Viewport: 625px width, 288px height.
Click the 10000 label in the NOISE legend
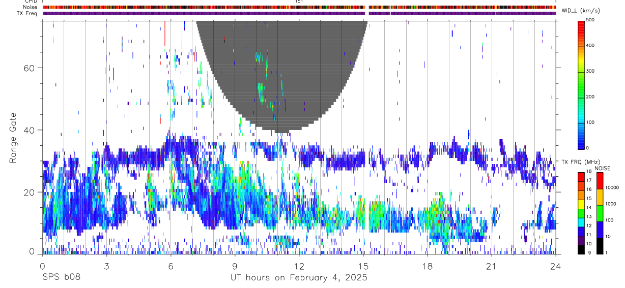tap(612, 187)
